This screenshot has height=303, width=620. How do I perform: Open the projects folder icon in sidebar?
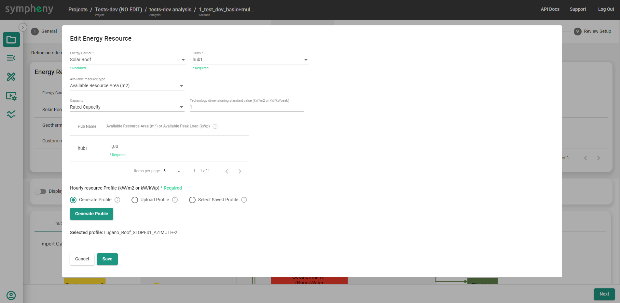click(11, 40)
